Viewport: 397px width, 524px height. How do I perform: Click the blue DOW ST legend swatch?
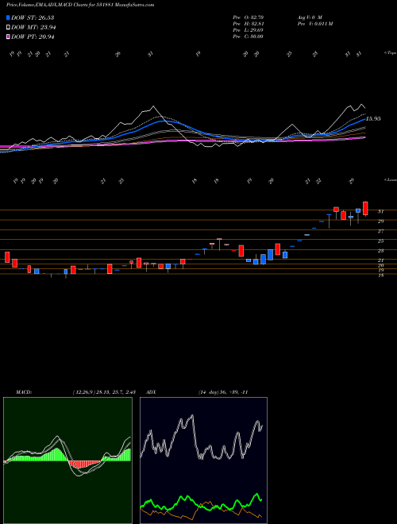(x=9, y=17)
